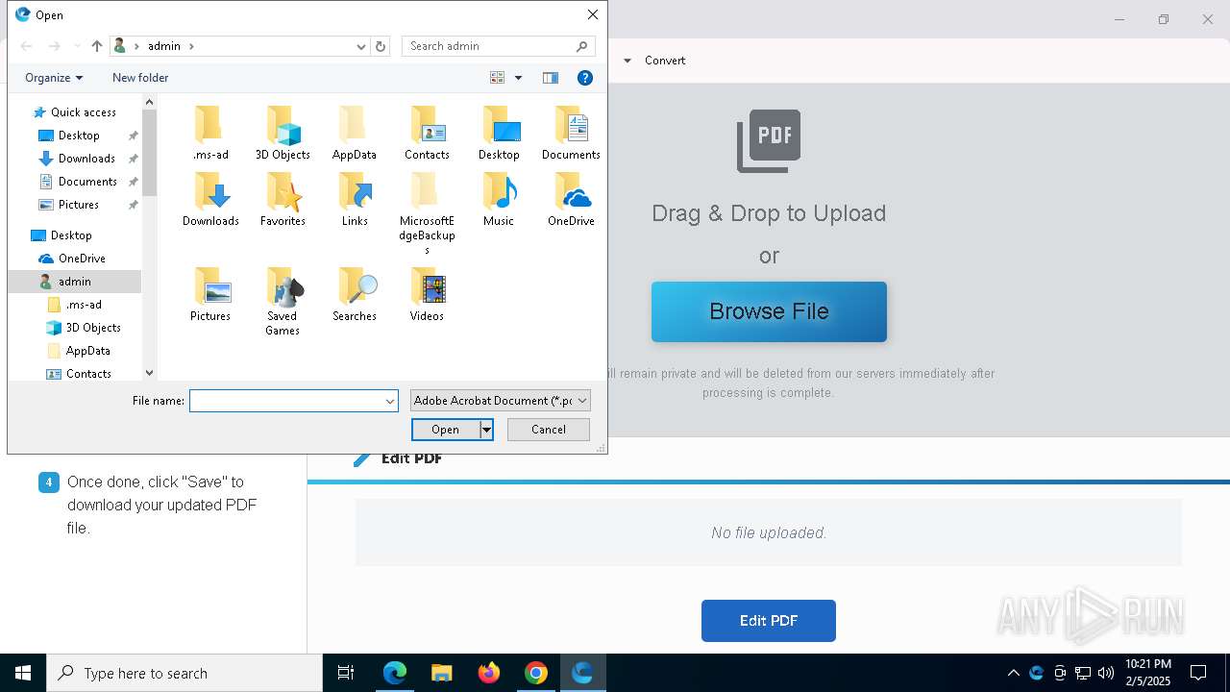Click the Refresh address button

click(381, 46)
